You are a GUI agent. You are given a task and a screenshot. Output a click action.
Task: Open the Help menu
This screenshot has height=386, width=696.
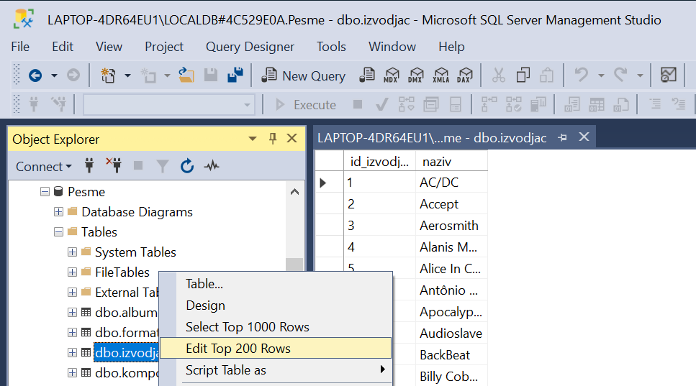pos(451,47)
